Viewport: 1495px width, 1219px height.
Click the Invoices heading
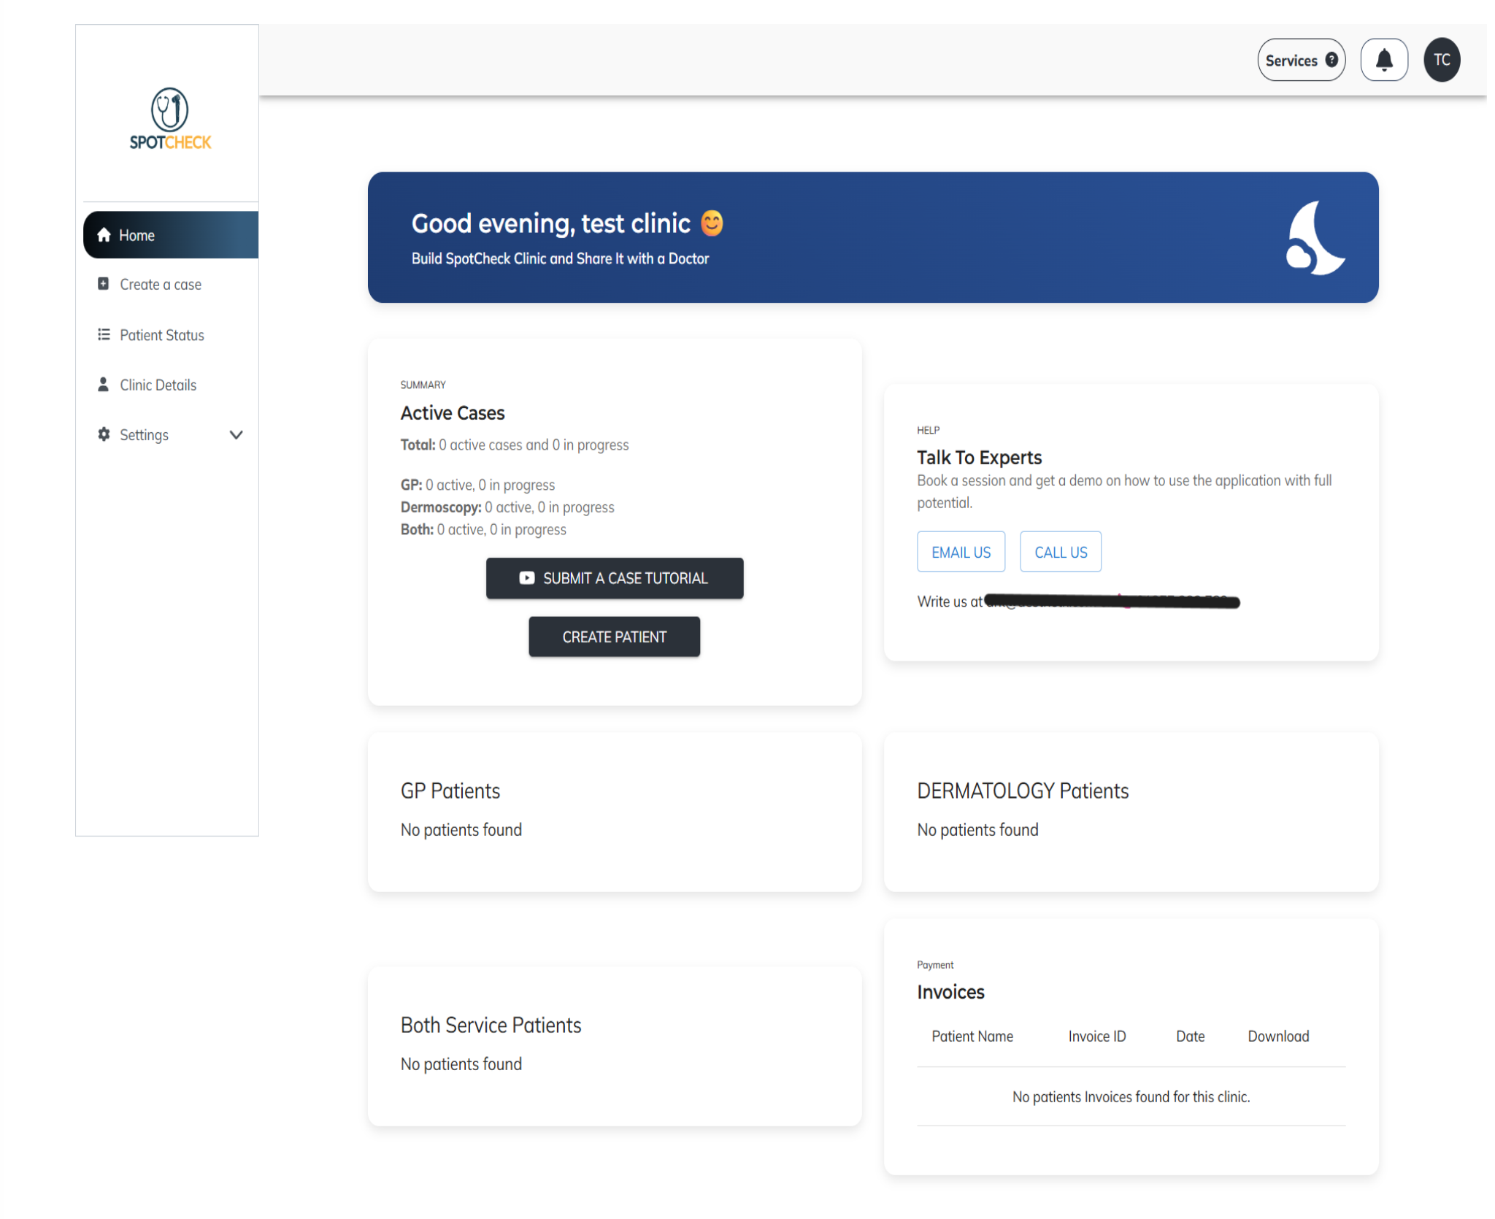950,992
